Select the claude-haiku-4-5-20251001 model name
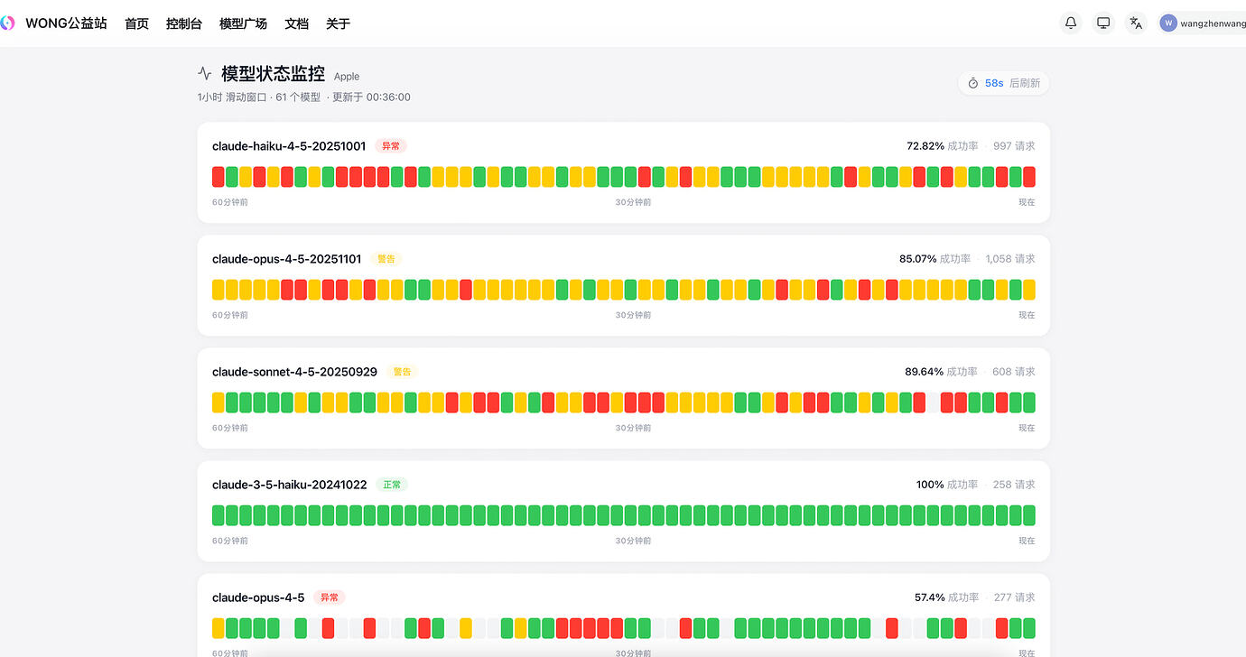The image size is (1246, 657). point(289,146)
